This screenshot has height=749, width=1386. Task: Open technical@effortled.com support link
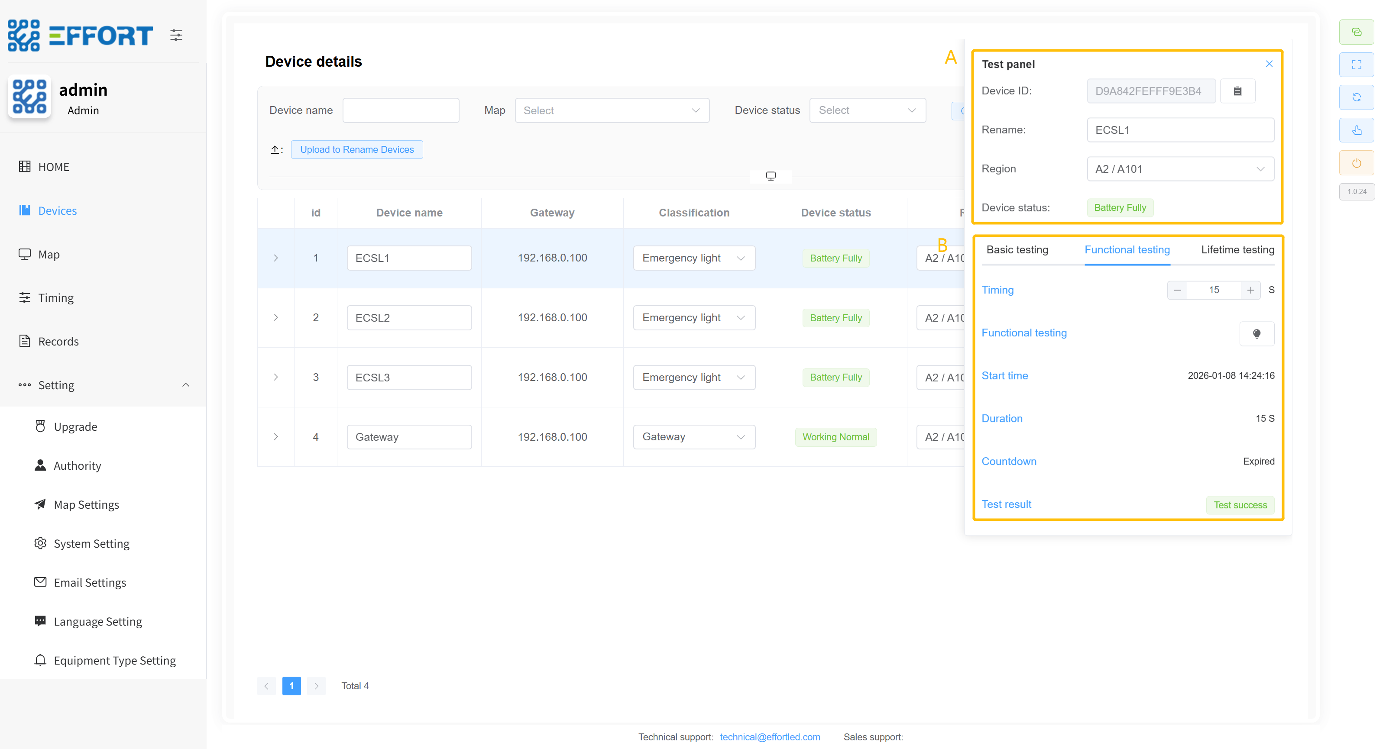pos(769,736)
